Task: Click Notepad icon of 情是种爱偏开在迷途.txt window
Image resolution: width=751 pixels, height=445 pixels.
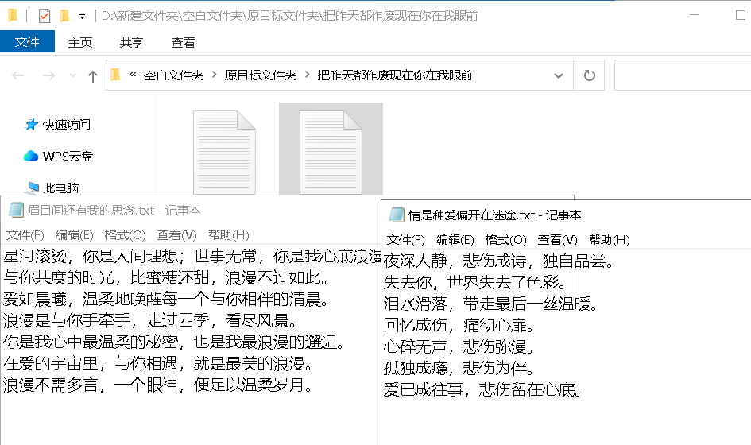Action: tap(397, 215)
